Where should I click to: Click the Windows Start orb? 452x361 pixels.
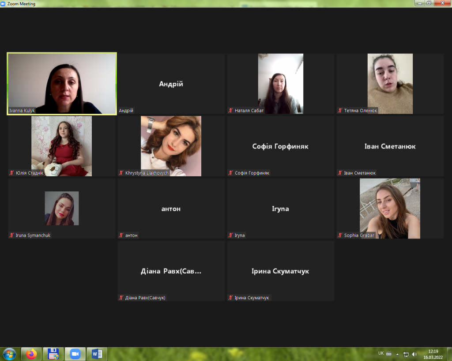9,354
